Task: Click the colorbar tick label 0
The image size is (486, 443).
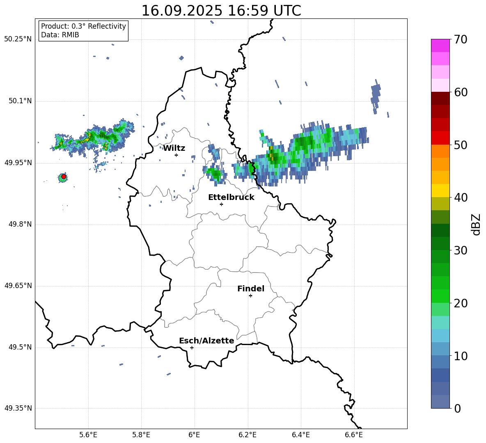Action: (457, 408)
